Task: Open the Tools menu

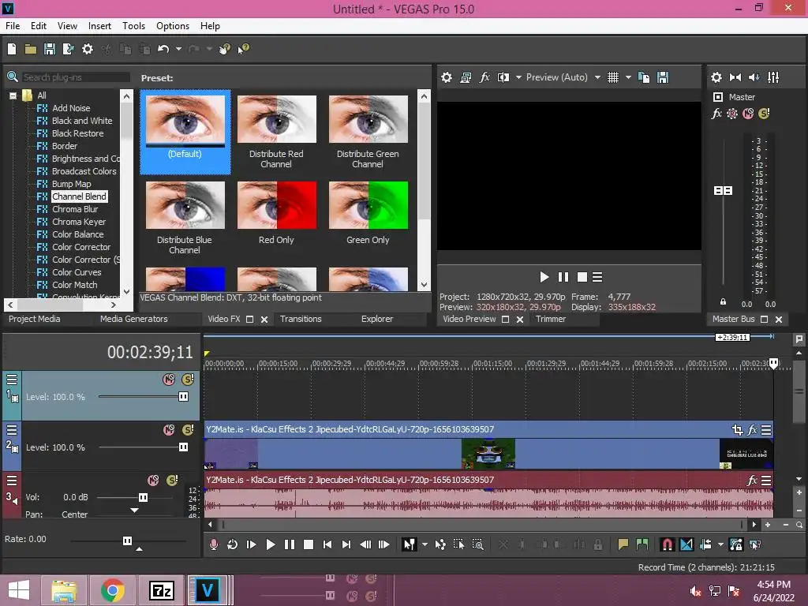Action: 133,26
